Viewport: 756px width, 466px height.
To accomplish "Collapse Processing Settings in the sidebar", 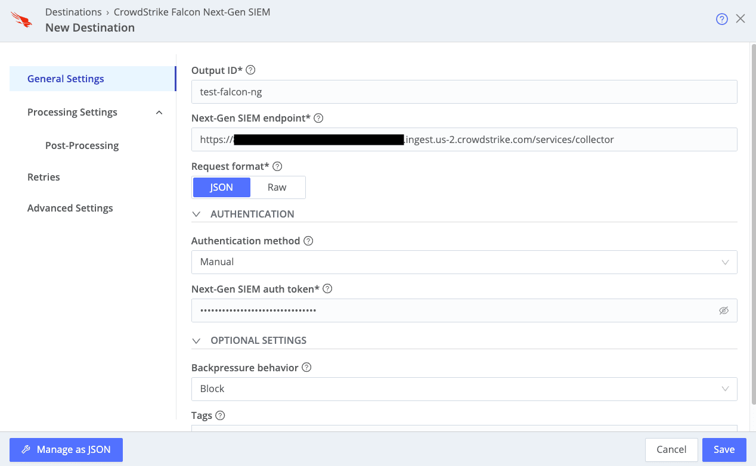I will click(x=159, y=113).
